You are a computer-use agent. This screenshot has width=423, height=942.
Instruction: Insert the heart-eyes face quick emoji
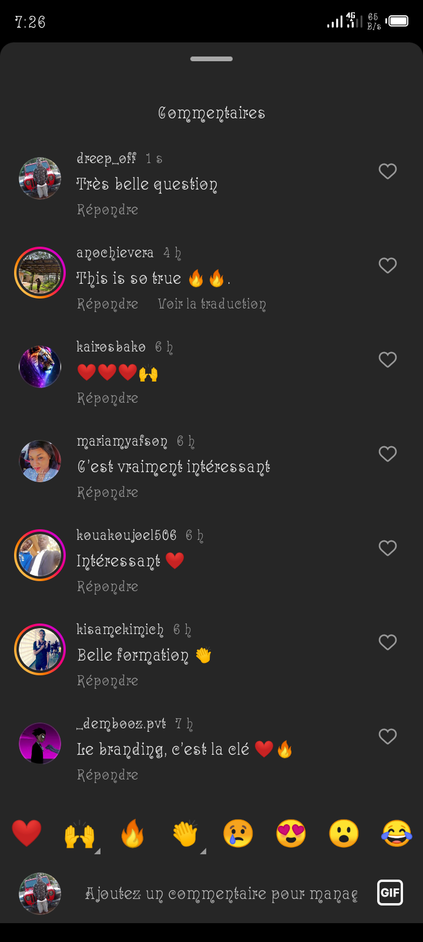coord(291,834)
